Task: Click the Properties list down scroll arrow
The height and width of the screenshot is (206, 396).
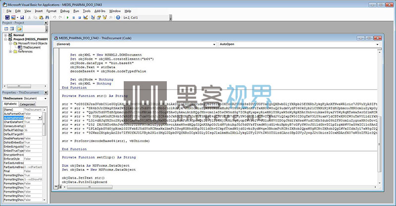Action: (45, 200)
